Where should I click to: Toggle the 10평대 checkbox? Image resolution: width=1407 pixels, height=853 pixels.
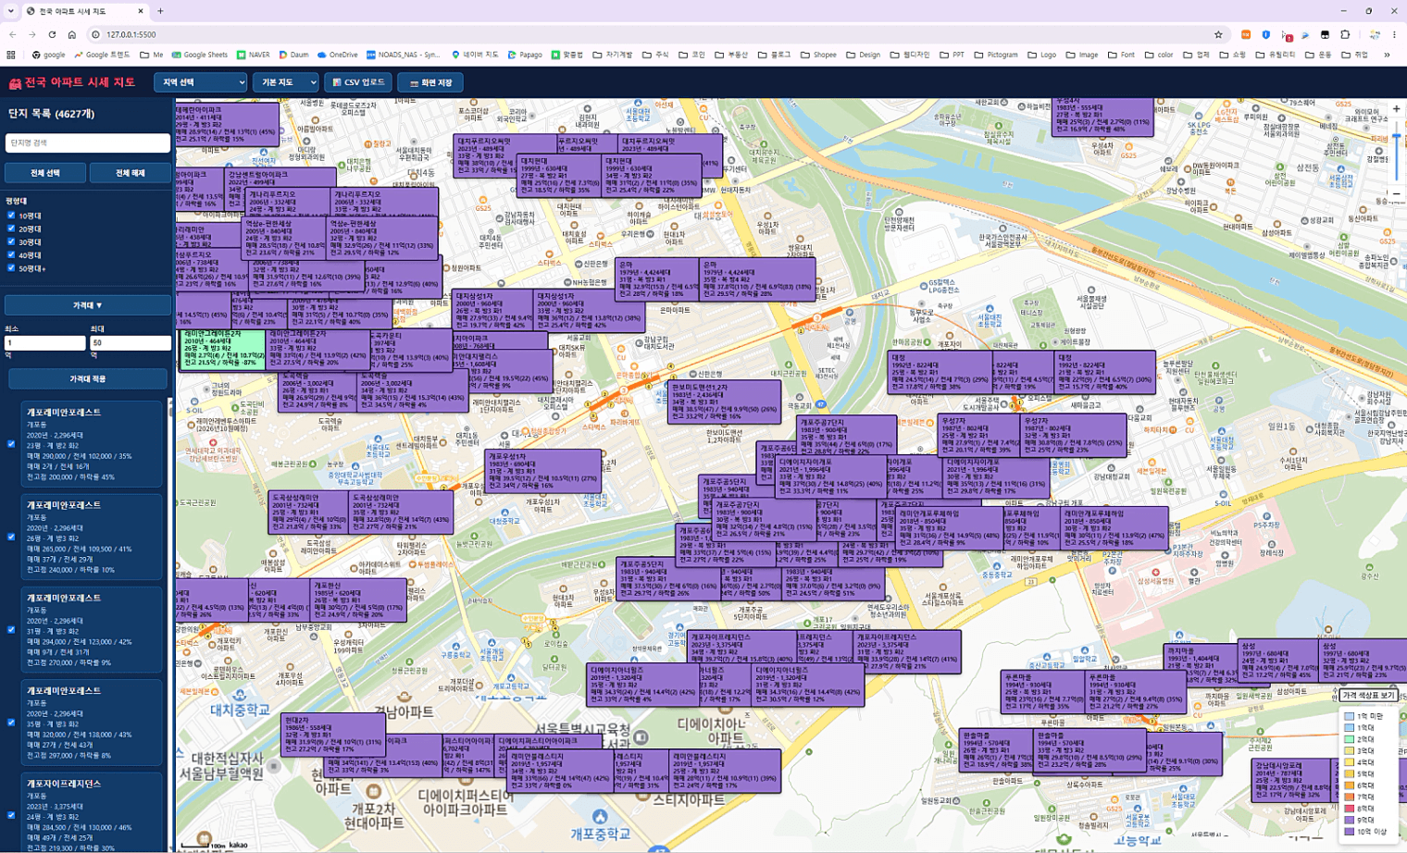[x=11, y=216]
